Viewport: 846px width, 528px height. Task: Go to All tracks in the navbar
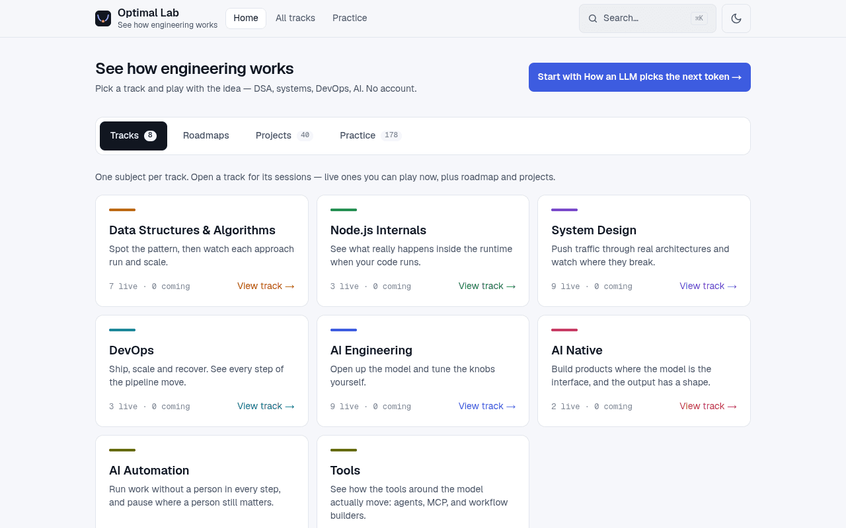coord(295,18)
